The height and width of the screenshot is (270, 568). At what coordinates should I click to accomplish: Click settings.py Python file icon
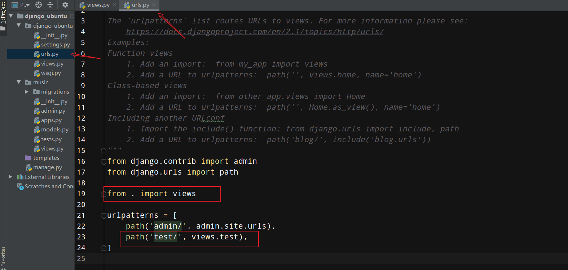coord(37,45)
